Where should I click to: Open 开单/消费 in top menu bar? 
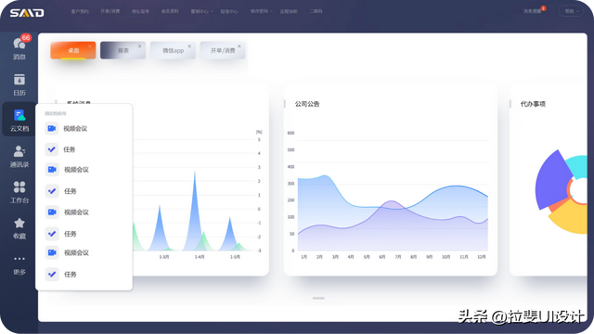pyautogui.click(x=110, y=11)
